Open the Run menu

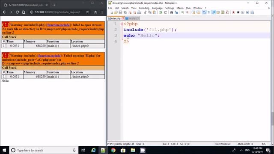pyautogui.click(x=188, y=8)
